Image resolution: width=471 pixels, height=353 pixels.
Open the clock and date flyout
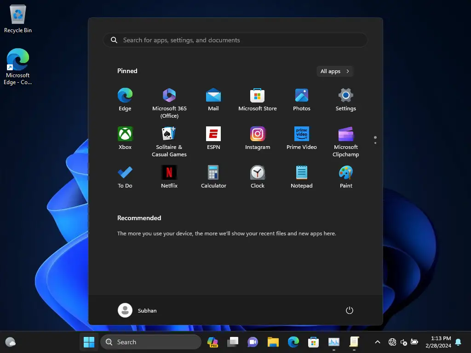pyautogui.click(x=438, y=342)
